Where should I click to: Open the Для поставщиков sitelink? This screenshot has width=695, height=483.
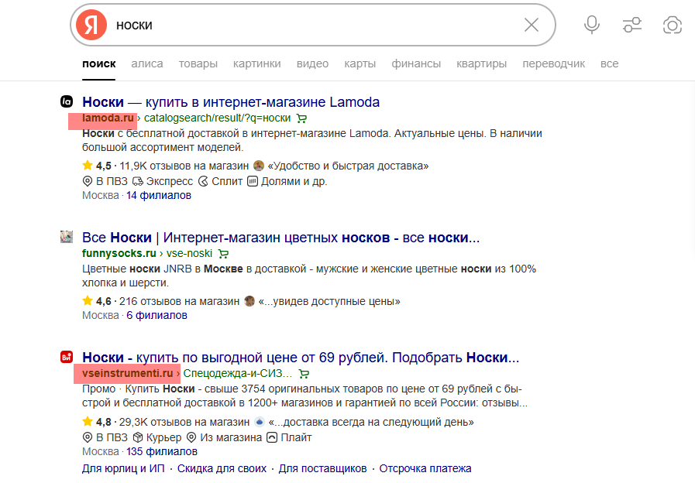(322, 468)
